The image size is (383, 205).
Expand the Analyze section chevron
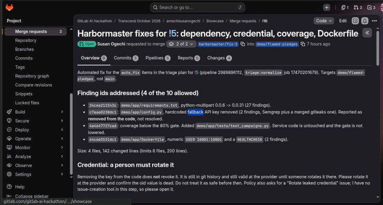click(x=62, y=157)
